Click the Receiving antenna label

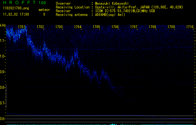pos(72,15)
